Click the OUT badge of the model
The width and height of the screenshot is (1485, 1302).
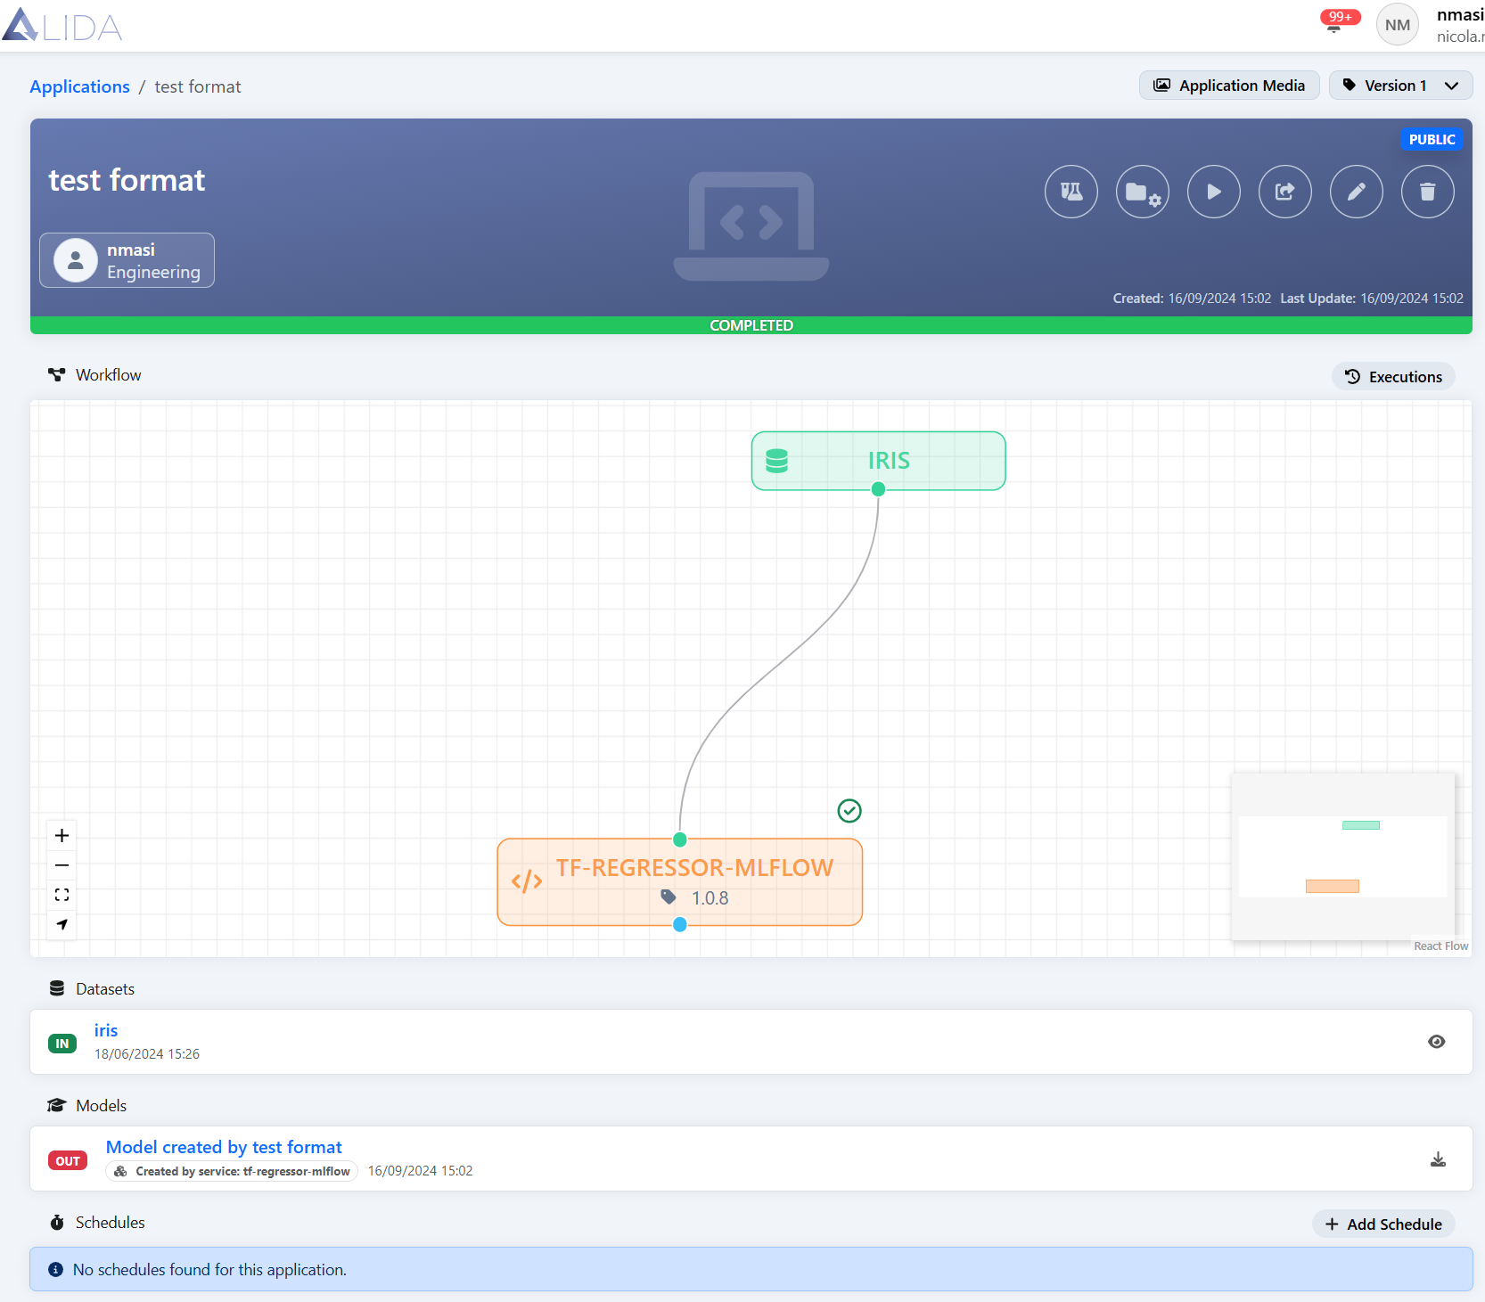point(68,1161)
